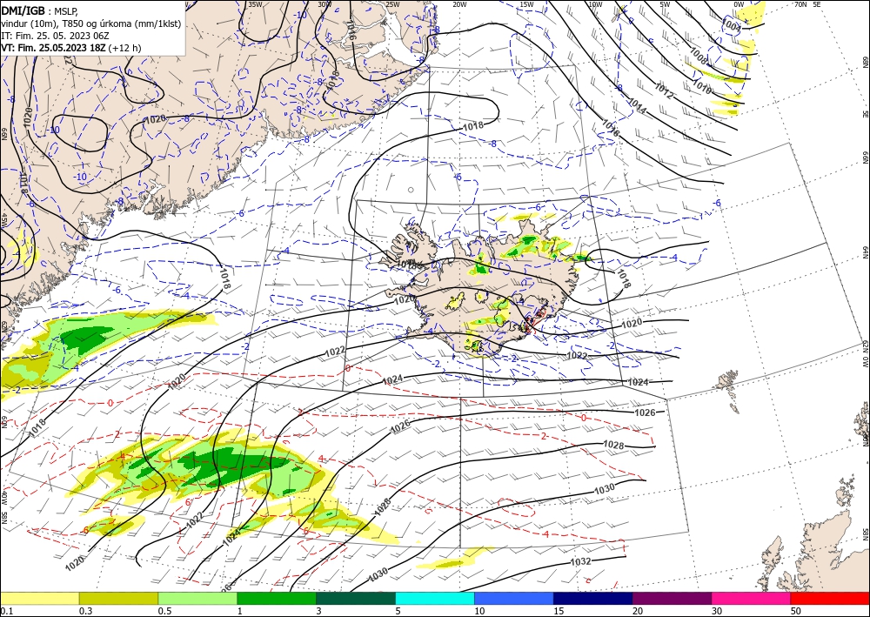Image resolution: width=870 pixels, height=617 pixels.
Task: Click the "70N" latitude label
Action: (800, 4)
